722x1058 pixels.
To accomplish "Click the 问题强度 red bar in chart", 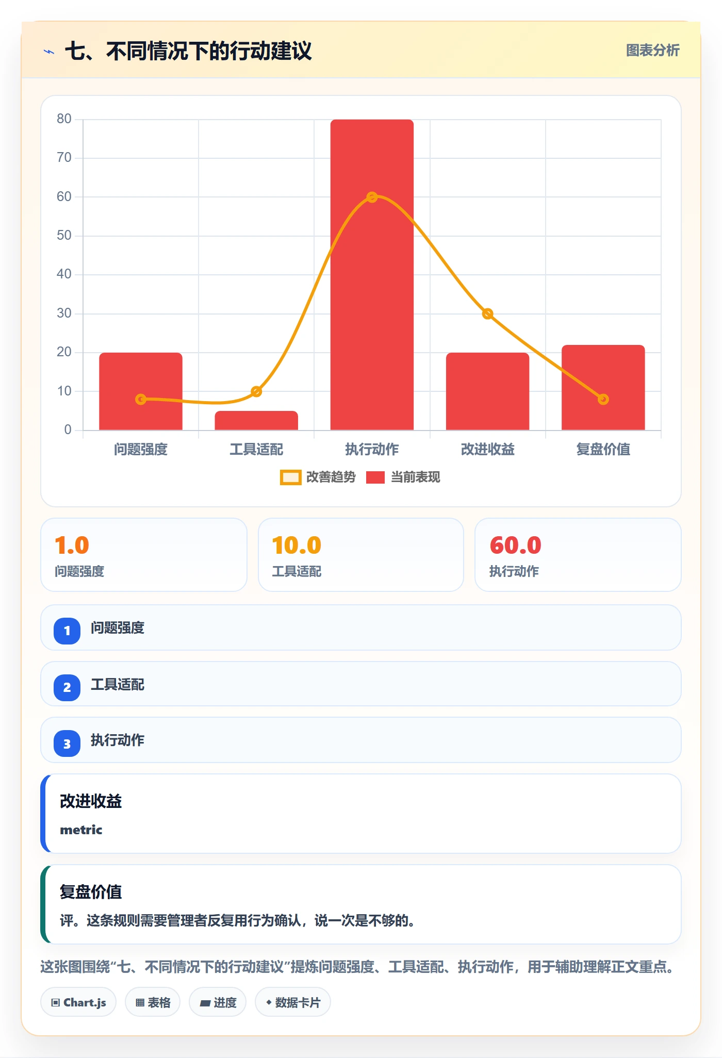I will pyautogui.click(x=141, y=391).
